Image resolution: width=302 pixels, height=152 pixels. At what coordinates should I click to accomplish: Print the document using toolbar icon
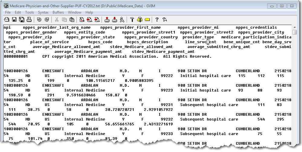coord(29,20)
